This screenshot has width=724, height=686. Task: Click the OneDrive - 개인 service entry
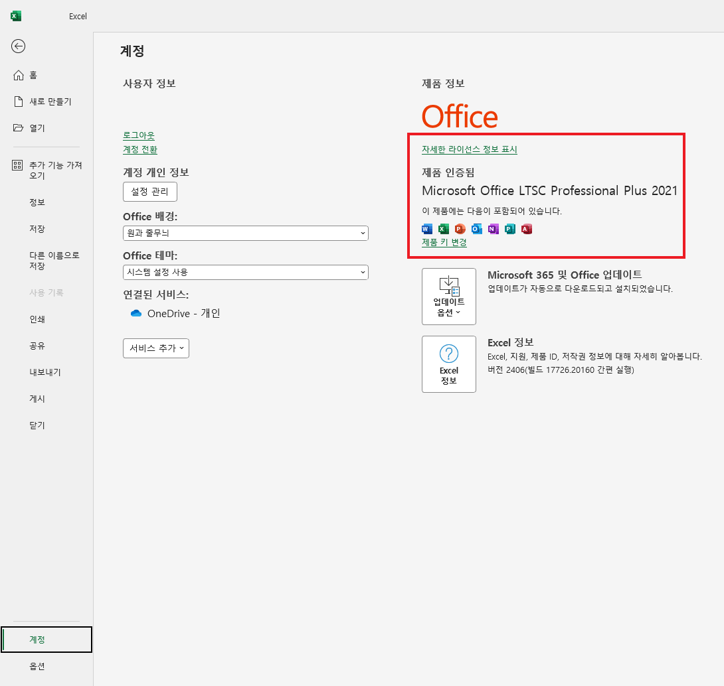point(175,313)
